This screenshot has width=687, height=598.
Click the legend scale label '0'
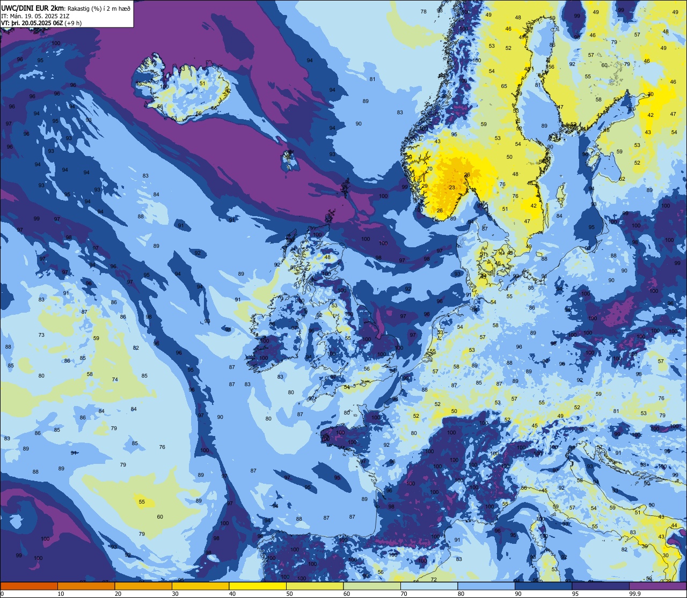tap(3, 594)
